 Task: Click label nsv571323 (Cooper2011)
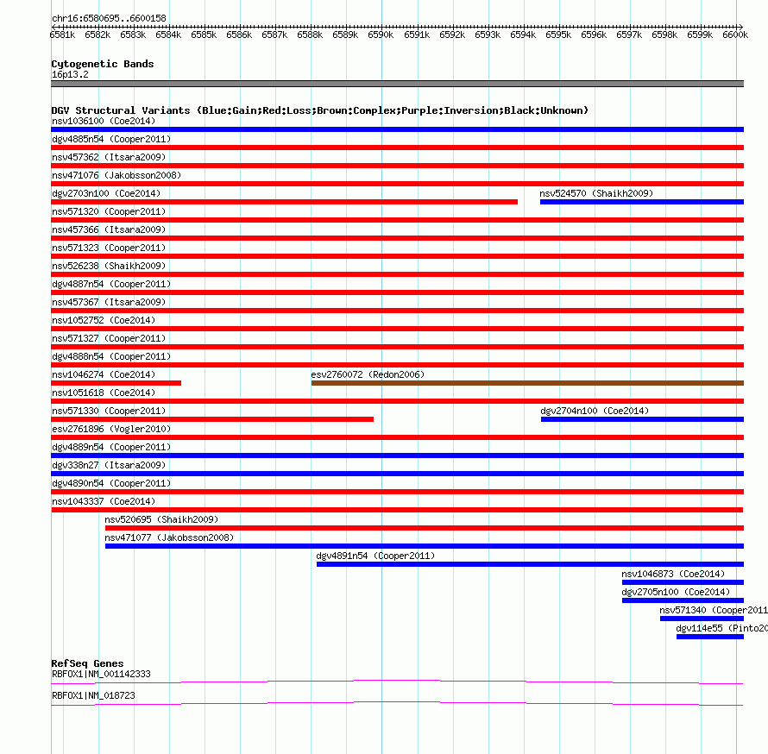(109, 248)
